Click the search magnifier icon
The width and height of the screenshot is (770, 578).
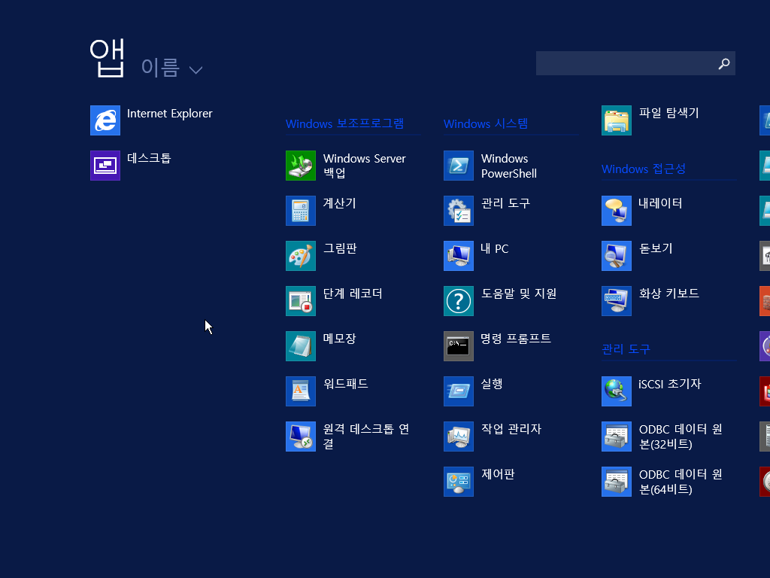(724, 64)
